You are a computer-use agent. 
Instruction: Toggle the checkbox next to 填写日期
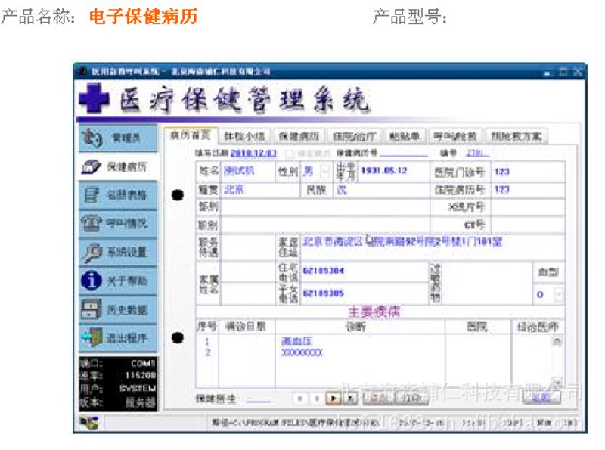click(289, 154)
